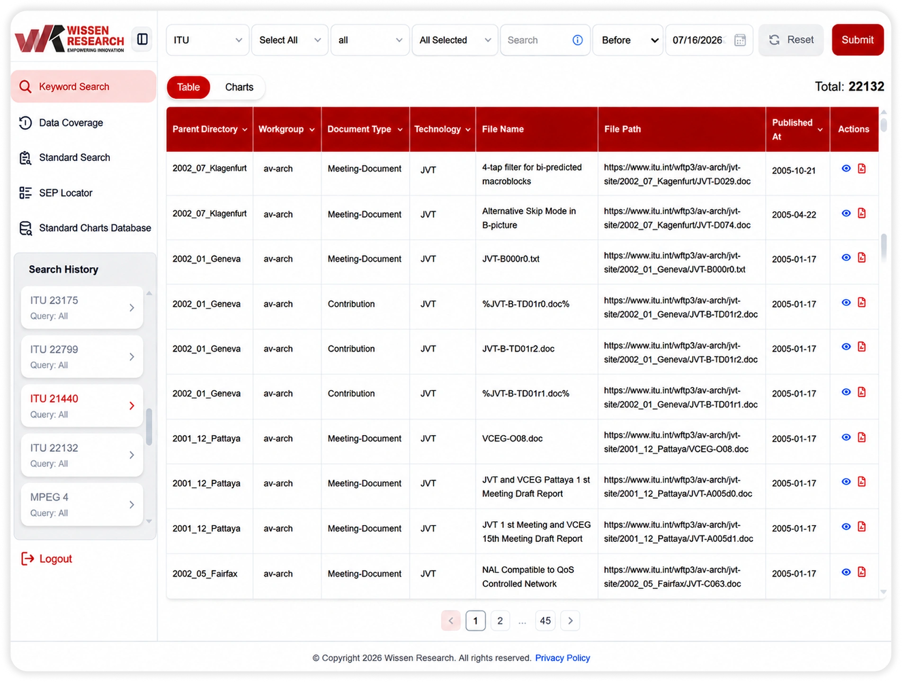Collapse sidebar with the panel toggle icon
Viewport: 902px width, 682px height.
tap(142, 39)
